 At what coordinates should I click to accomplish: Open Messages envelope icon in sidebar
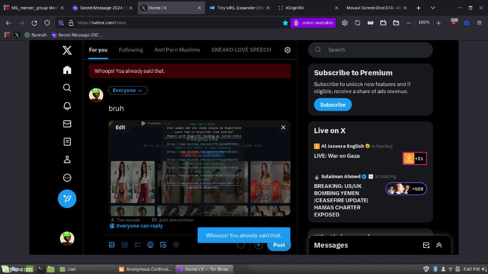[67, 124]
